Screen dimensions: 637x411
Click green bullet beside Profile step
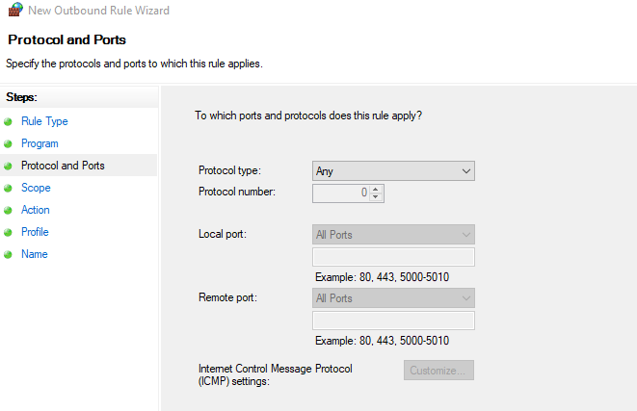pyautogui.click(x=9, y=233)
